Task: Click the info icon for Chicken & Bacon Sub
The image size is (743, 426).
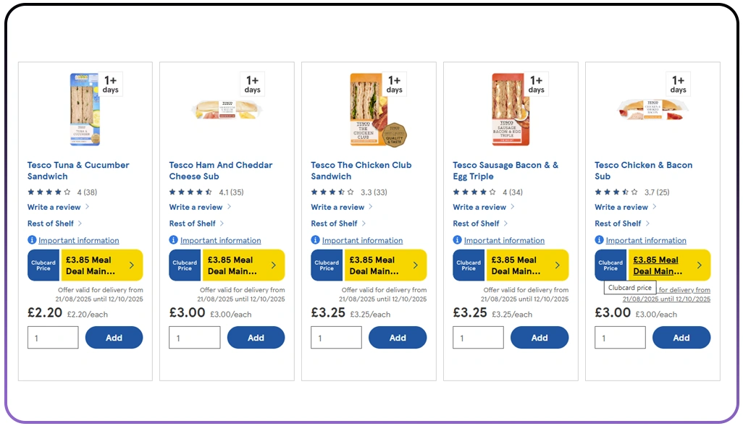Action: coord(597,240)
